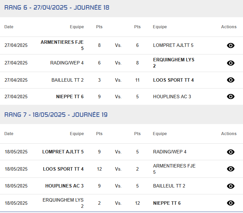Viewport: 243px width, 213px height.
Task: Show Erquinghem Lys 2 vs Nieppe TT 6 details
Action: click(231, 203)
